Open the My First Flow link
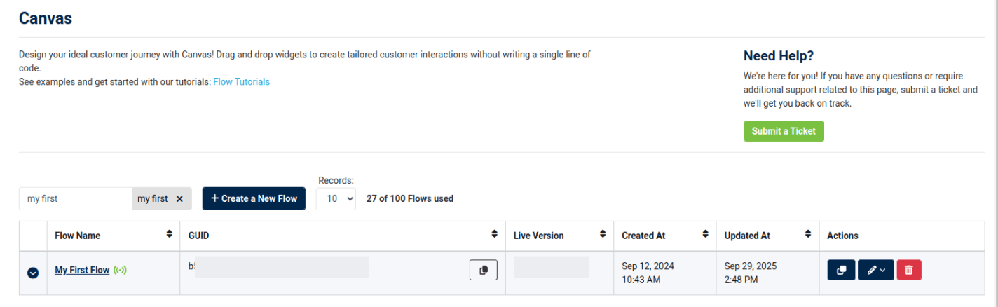Screen dimensions: 998x307 point(82,270)
